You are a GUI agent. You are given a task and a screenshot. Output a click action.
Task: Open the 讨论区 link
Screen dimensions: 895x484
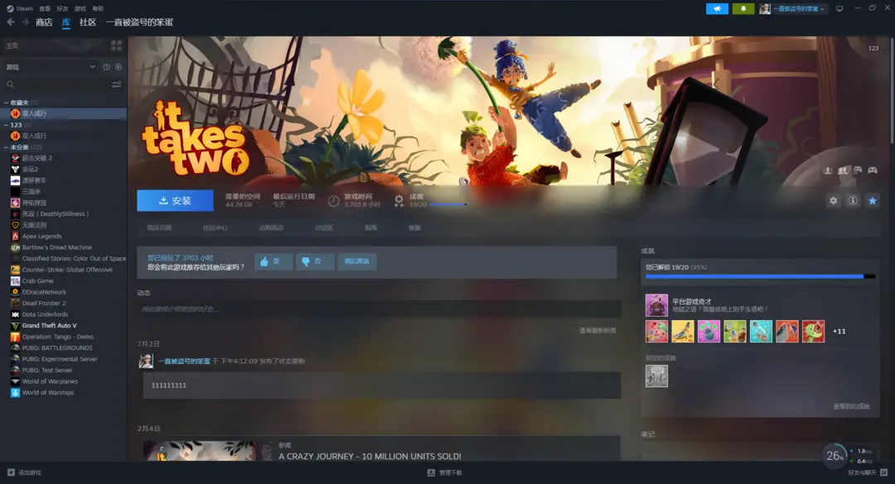tap(324, 228)
